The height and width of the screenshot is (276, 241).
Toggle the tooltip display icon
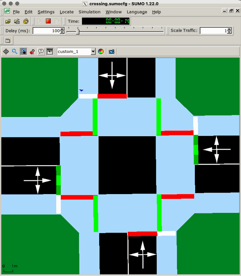(41, 51)
